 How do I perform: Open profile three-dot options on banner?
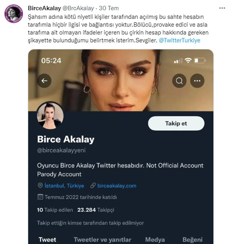197,81
